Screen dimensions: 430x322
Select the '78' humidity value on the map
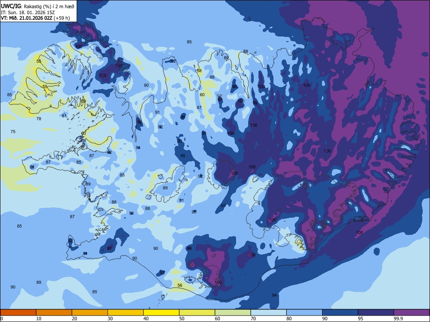pyautogui.click(x=39, y=119)
